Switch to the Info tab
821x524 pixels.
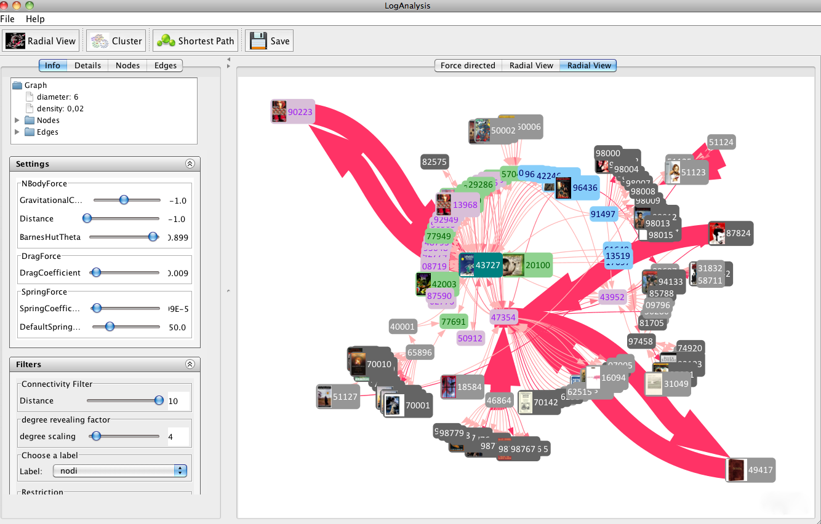click(x=53, y=65)
